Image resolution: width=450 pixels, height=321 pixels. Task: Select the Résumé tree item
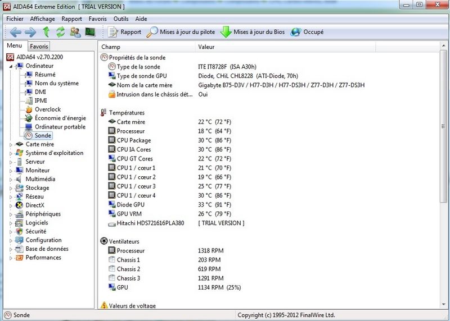click(x=45, y=75)
